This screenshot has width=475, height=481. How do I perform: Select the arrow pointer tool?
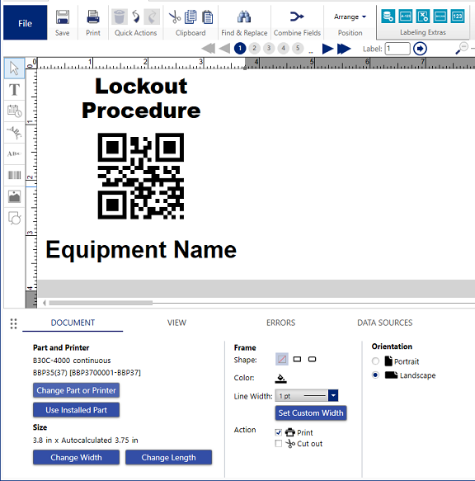tap(14, 68)
